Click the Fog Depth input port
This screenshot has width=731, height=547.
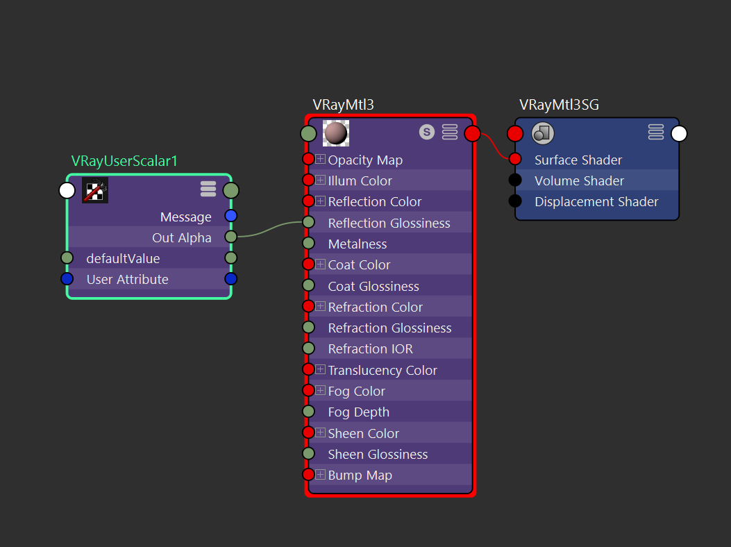click(309, 412)
